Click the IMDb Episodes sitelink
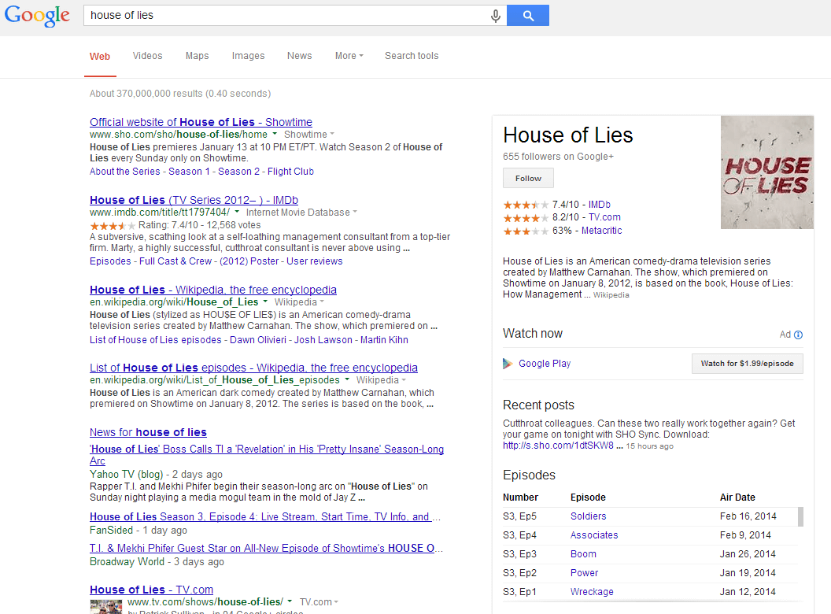Viewport: 831px width, 614px height. point(110,261)
